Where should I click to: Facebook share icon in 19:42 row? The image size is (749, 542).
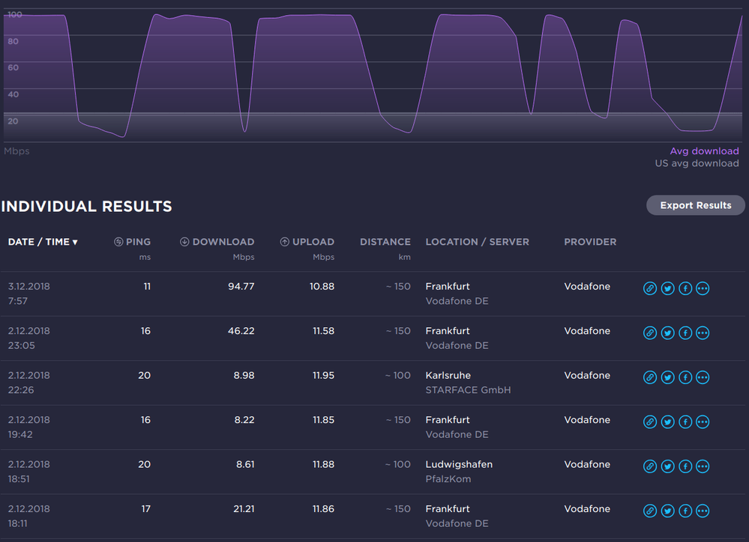click(685, 421)
